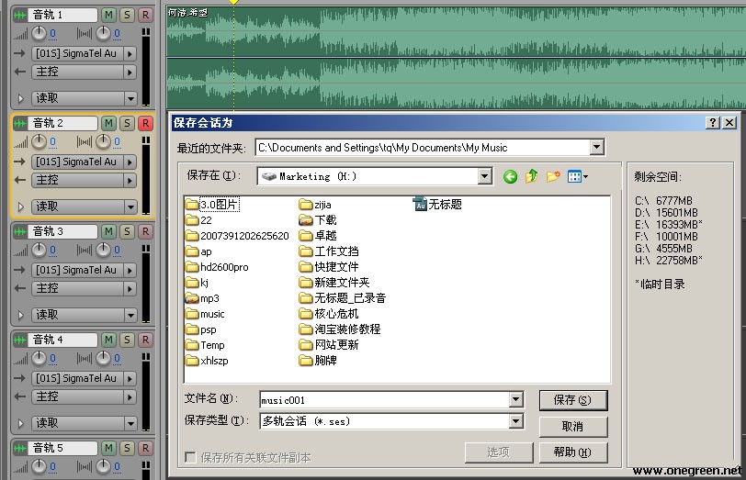The height and width of the screenshot is (480, 746).
Task: Click the dialog's question mark help icon
Action: (x=712, y=123)
